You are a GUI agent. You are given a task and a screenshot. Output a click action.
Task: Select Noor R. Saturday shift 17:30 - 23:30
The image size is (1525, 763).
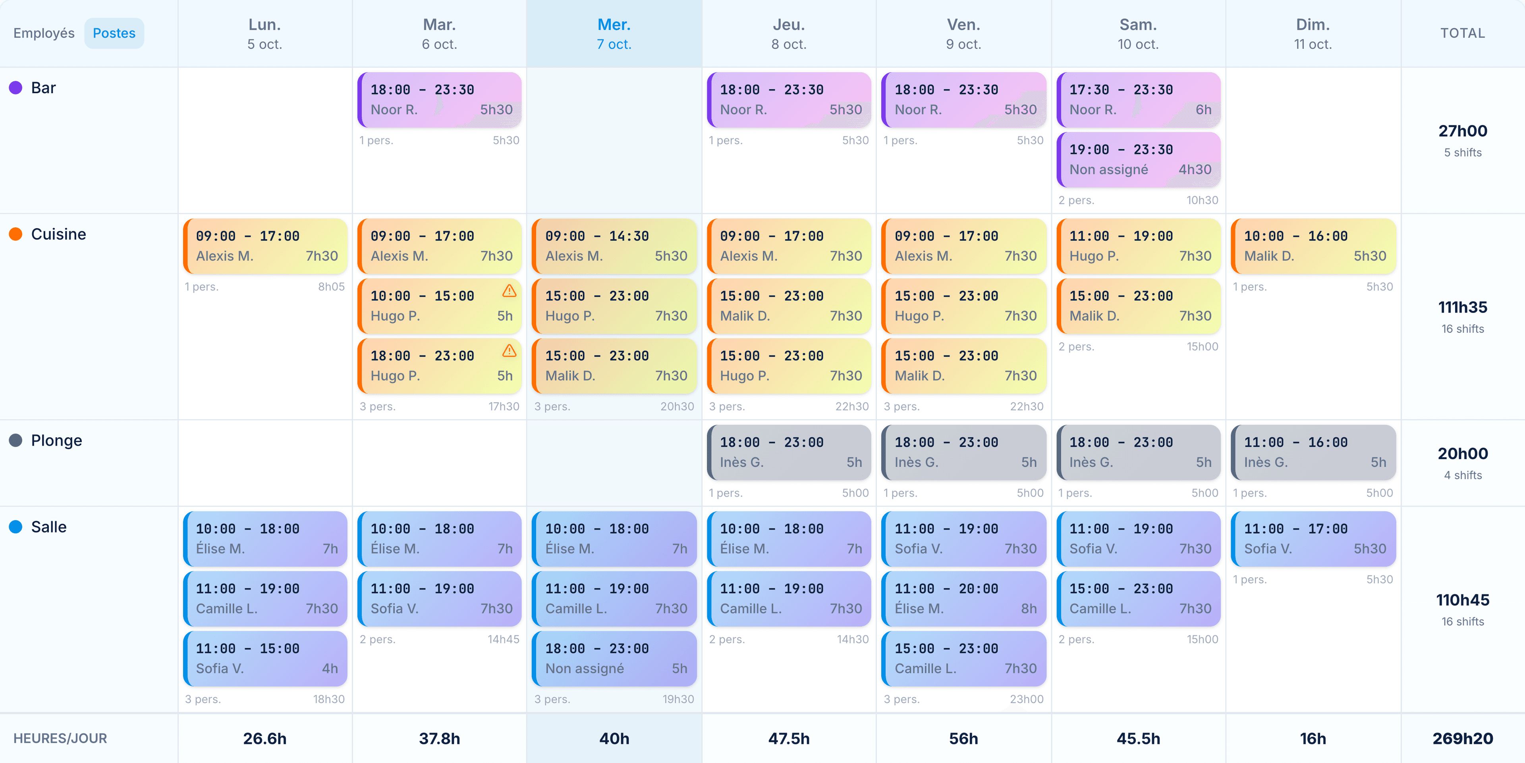point(1139,99)
